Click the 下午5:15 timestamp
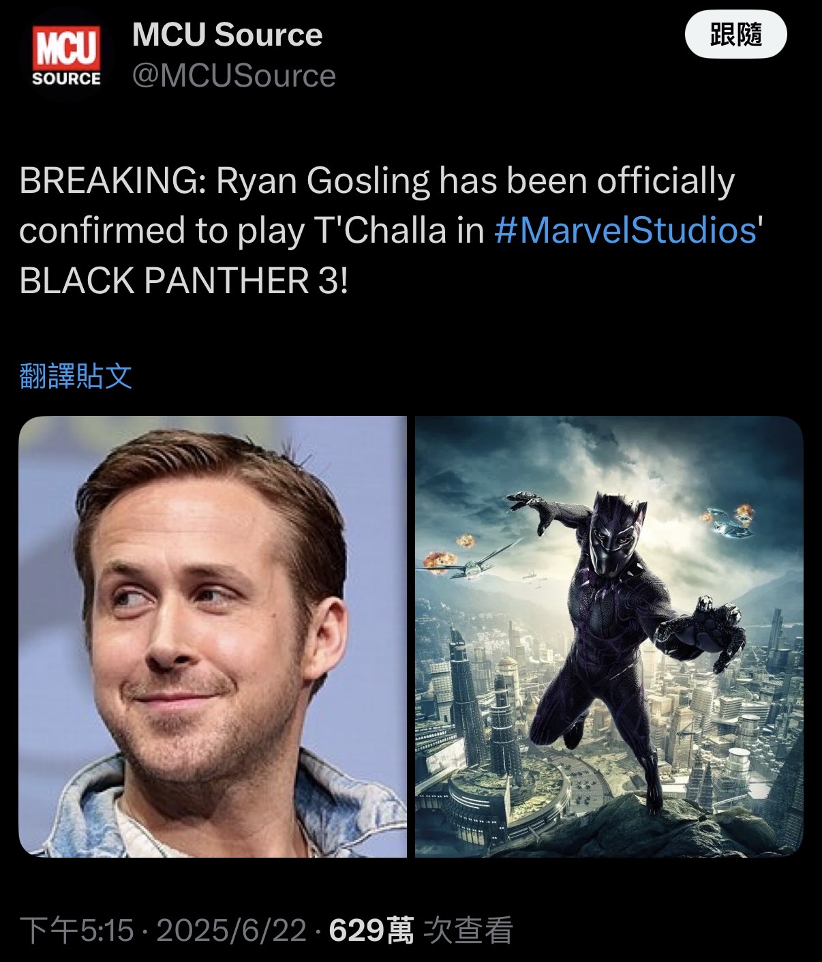Viewport: 822px width, 962px height. click(76, 930)
